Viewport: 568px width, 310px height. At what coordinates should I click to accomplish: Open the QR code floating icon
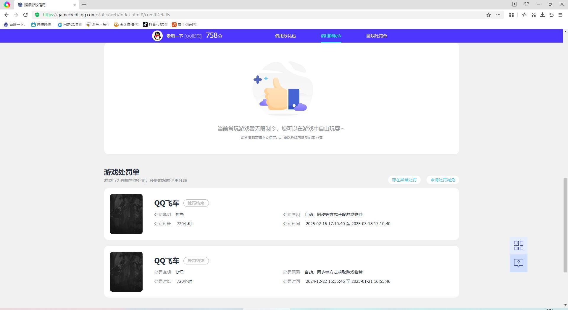click(518, 246)
